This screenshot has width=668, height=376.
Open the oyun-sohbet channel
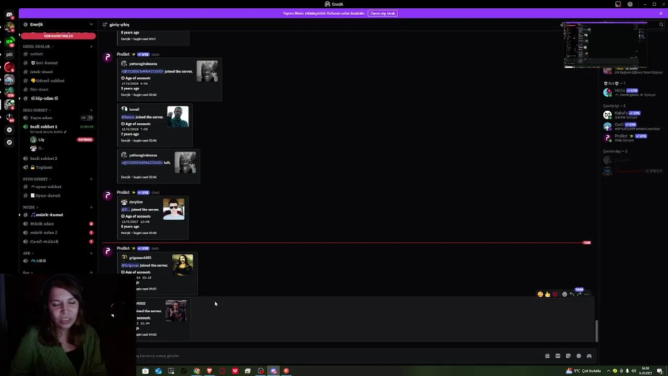coord(57,187)
